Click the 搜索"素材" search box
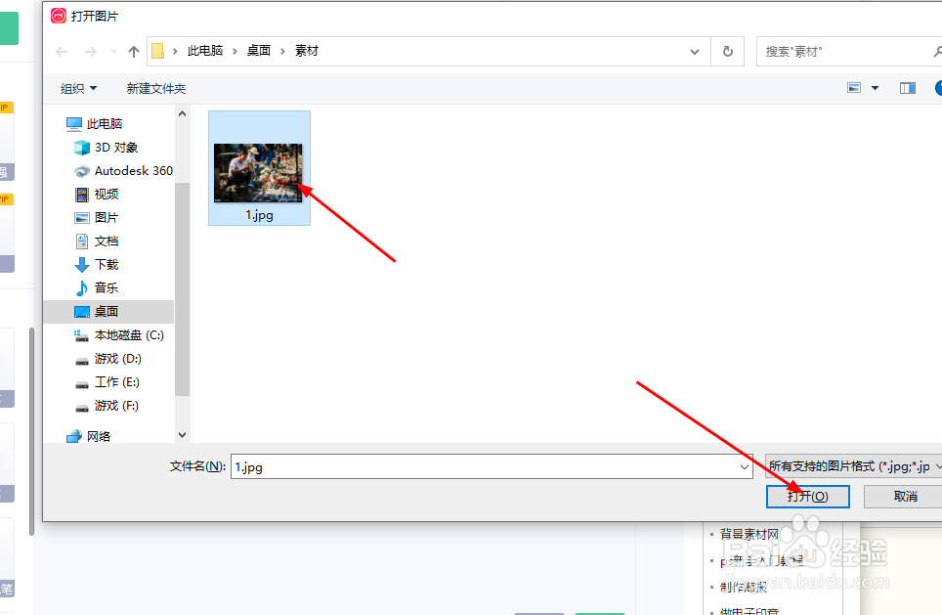This screenshot has width=942, height=615. tap(847, 52)
